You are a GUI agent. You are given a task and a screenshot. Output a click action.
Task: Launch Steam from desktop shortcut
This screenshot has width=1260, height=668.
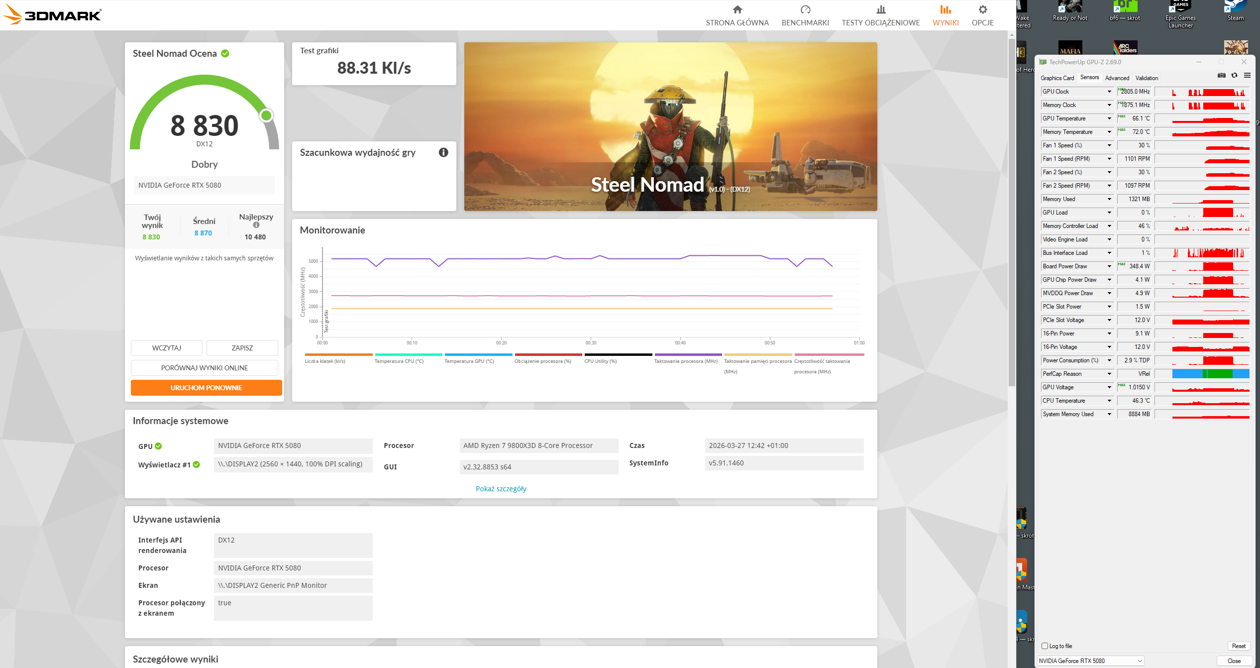coord(1235,11)
